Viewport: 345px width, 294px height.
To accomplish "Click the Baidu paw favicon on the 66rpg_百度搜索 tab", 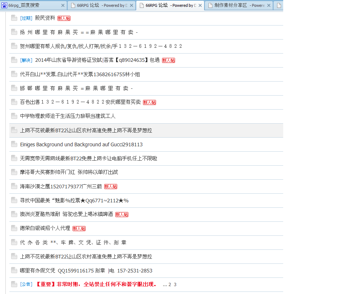I will [x=4, y=5].
